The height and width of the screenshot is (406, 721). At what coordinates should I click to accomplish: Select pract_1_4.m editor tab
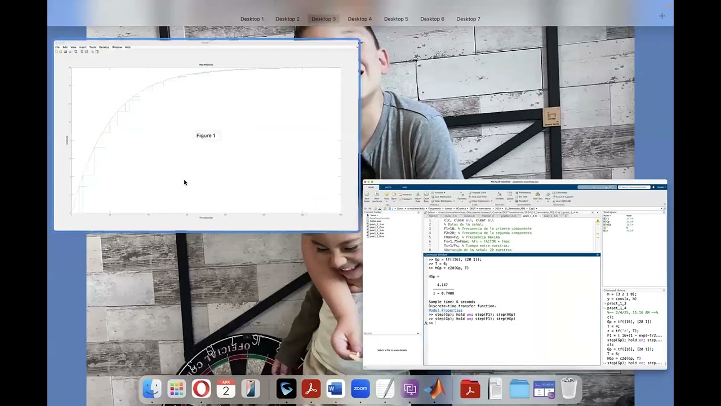click(530, 216)
